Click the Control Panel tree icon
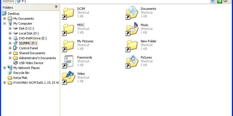Image resolution: width=233 pixels, height=116 pixels. pyautogui.click(x=16, y=48)
